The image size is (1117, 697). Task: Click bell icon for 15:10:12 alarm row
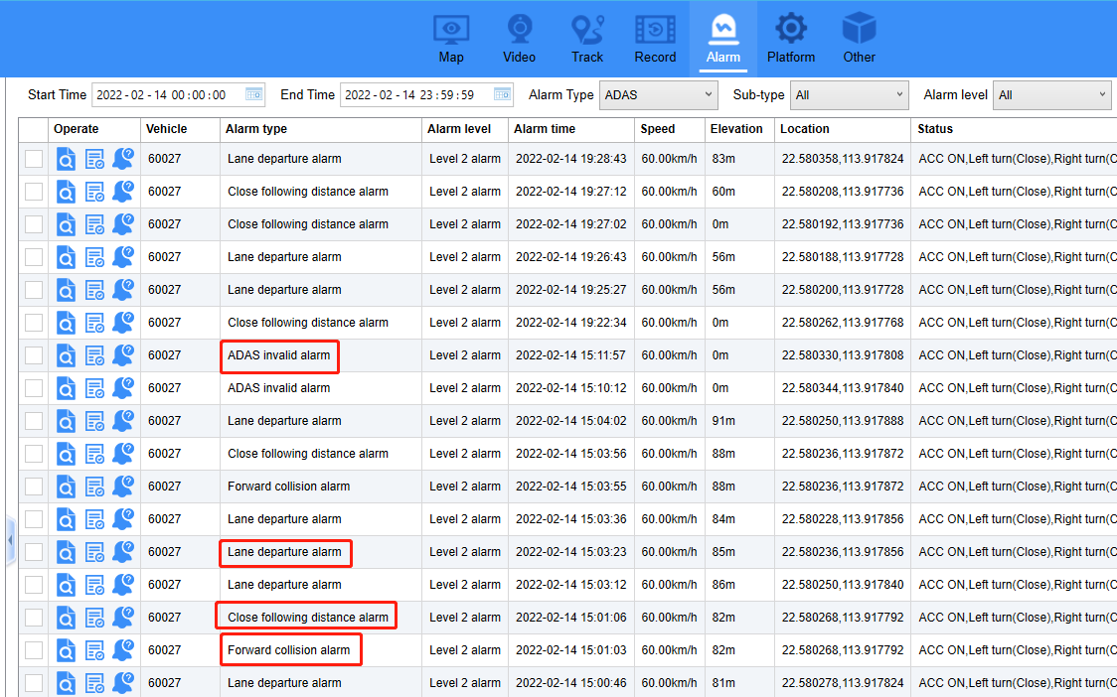pyautogui.click(x=123, y=387)
